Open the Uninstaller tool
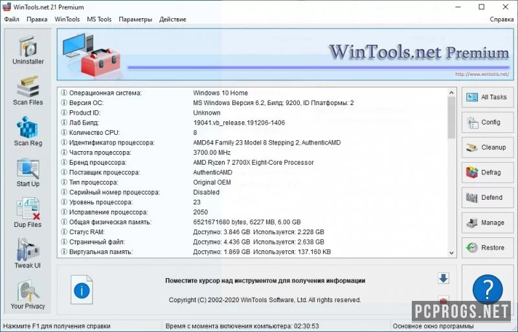Viewport: 518px width, 332px height. point(28,51)
